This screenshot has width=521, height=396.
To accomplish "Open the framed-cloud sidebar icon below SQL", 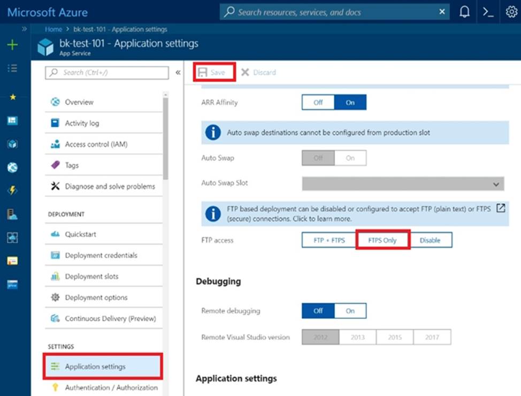I will [x=12, y=238].
